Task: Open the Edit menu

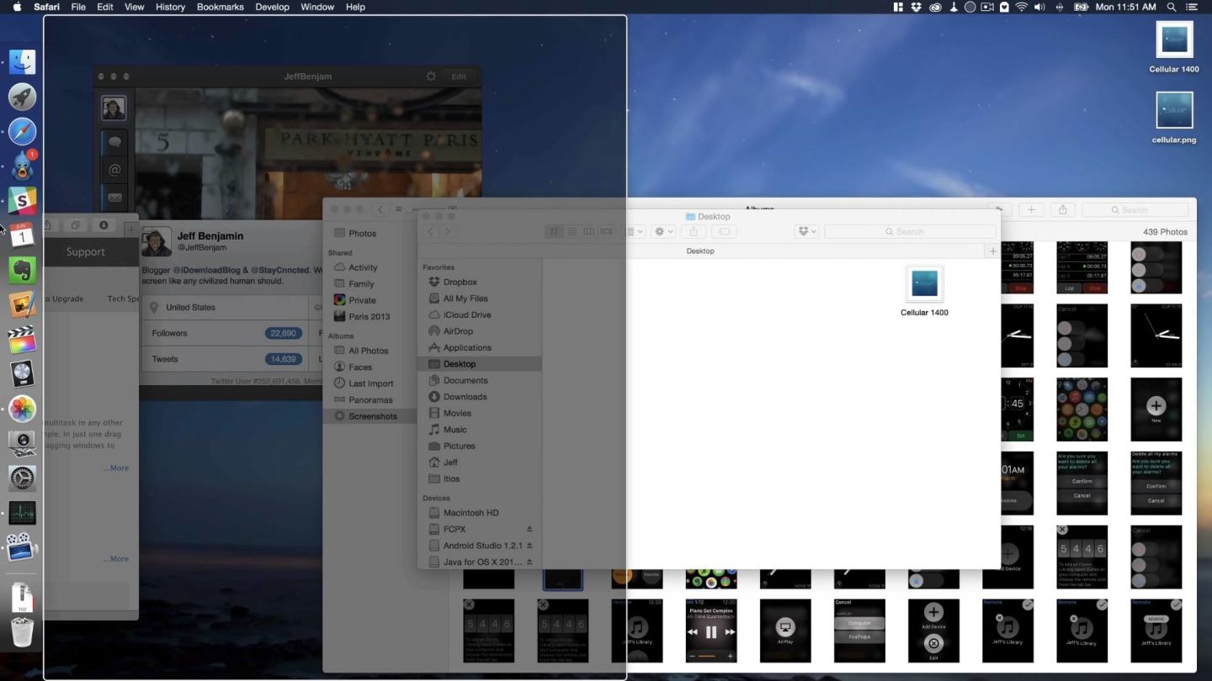Action: [105, 7]
